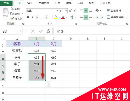Open the Name Box dropdown arrow
The height and width of the screenshot is (101, 130).
[x=21, y=31]
